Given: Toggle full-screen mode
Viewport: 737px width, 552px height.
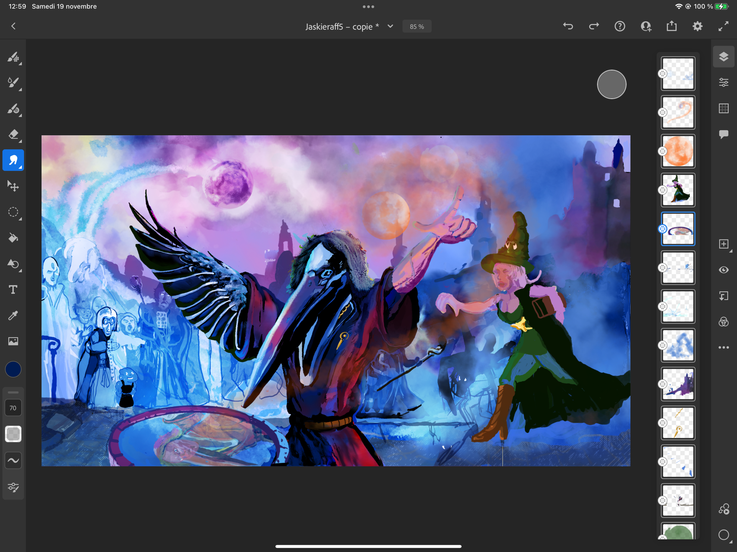Looking at the screenshot, I should point(723,26).
